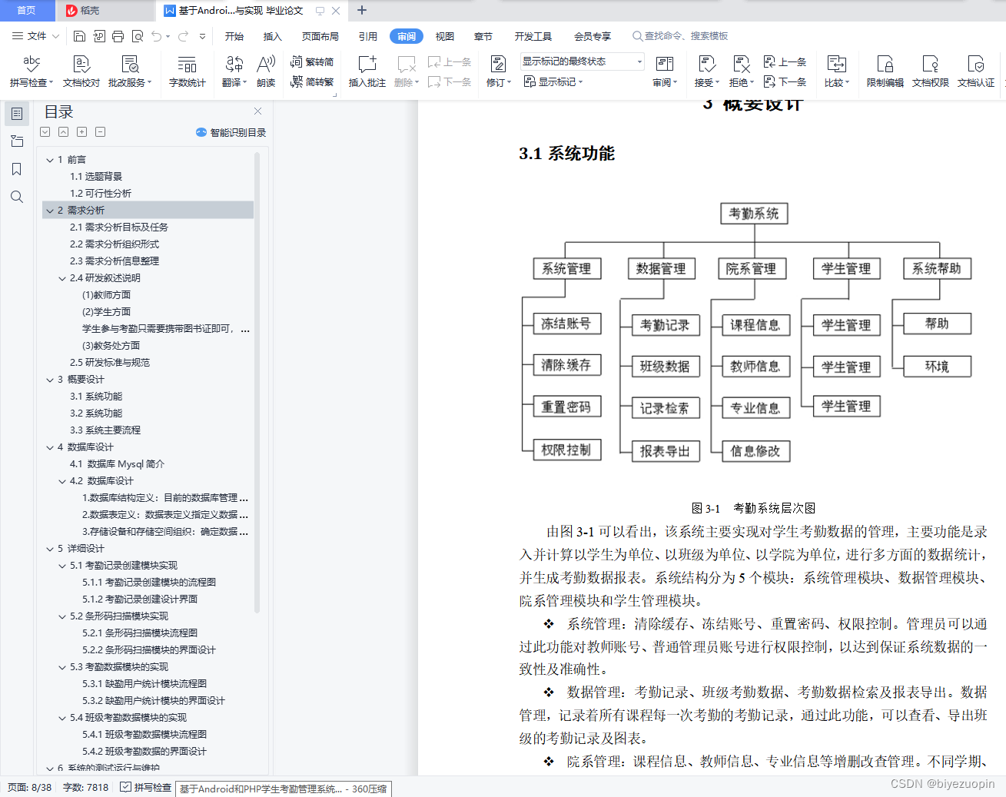Click the outline panel vertical scrollbar
Screen dimensions: 1006x797
point(257,383)
